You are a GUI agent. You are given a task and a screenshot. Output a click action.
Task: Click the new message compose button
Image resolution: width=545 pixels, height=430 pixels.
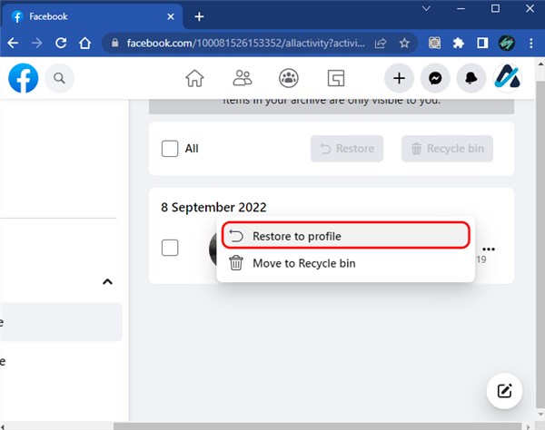coord(504,391)
